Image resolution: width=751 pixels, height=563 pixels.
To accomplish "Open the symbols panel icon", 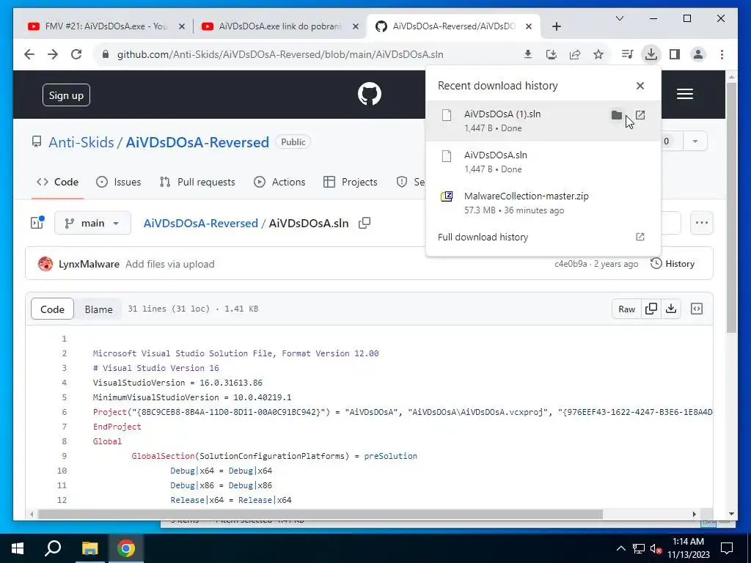I will click(x=697, y=309).
